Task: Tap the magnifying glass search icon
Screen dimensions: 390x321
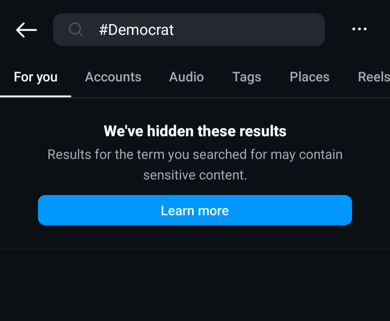Action: tap(75, 30)
